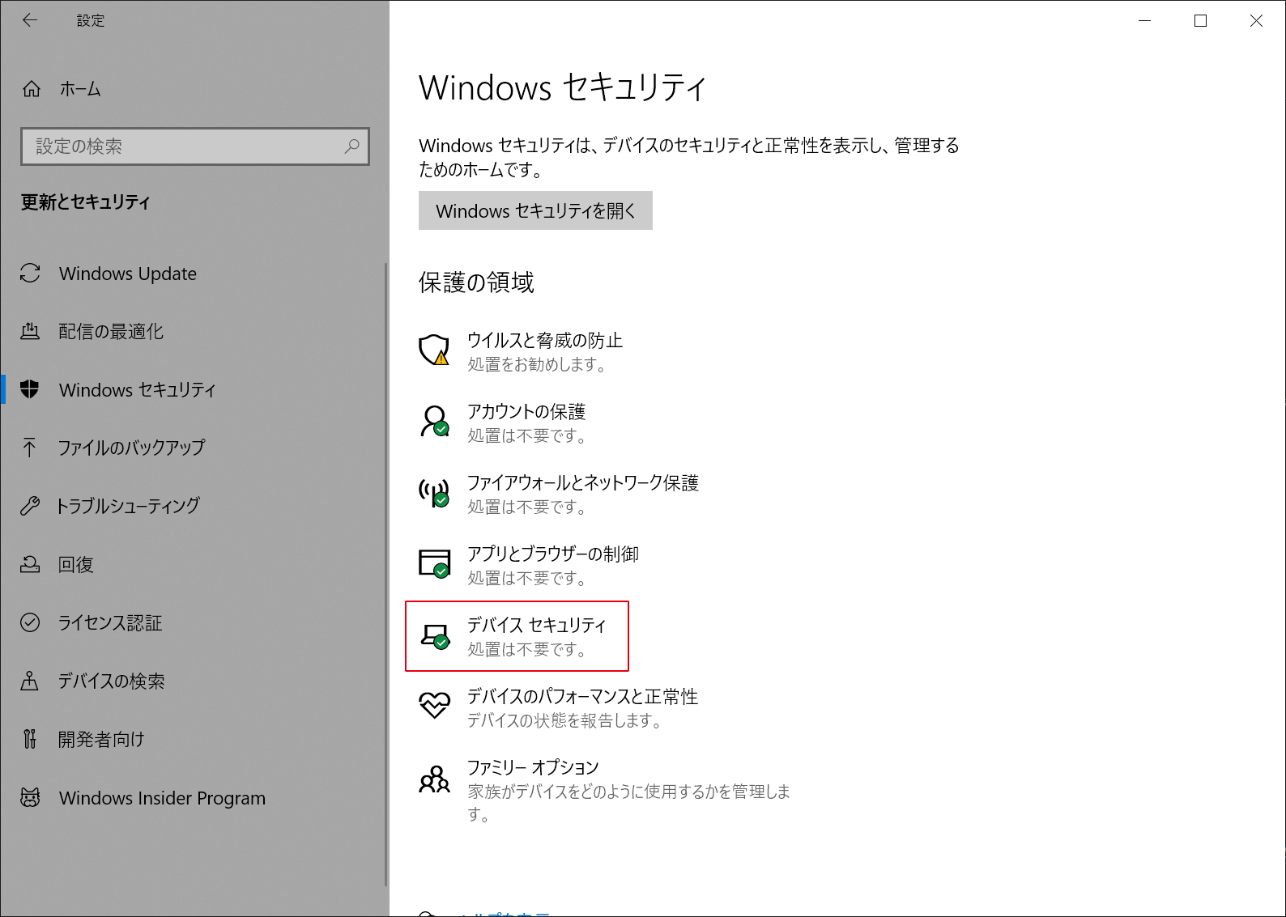Click the Home (ホーム) house icon
This screenshot has height=917, width=1286.
point(32,89)
